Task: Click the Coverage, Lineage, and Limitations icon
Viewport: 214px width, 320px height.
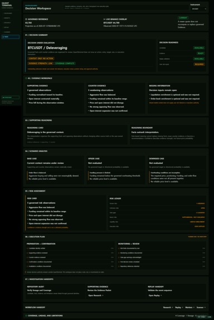Action: [x=26, y=316]
